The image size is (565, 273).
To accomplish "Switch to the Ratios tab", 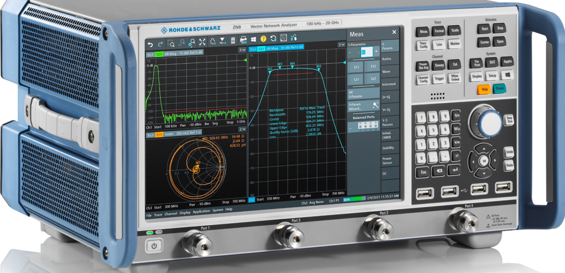I will pos(387,59).
